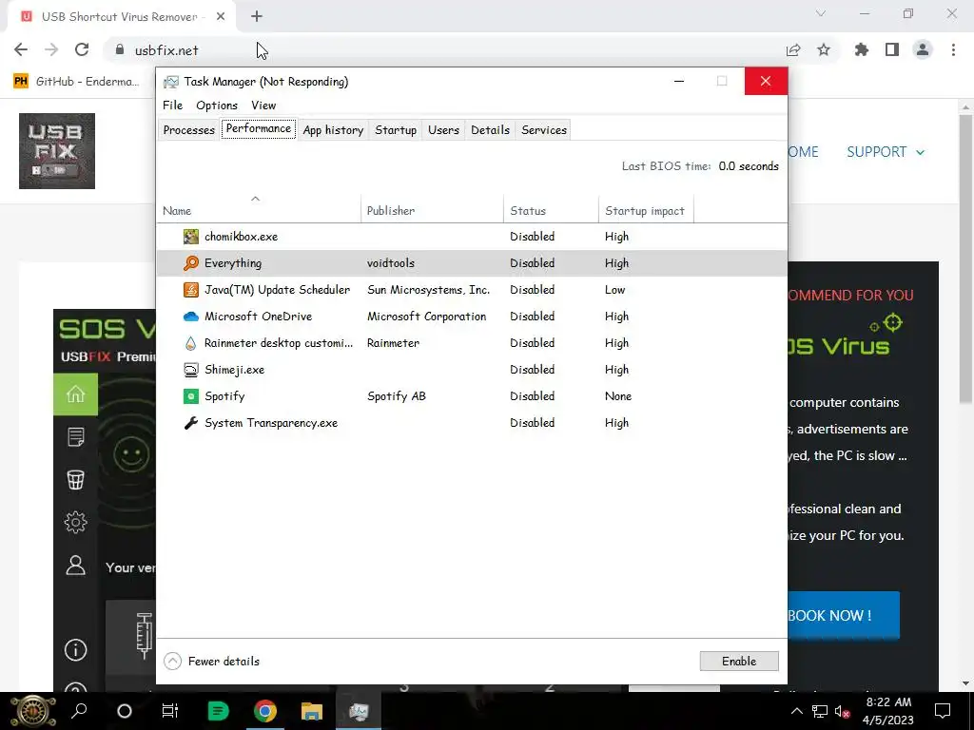Screen dimensions: 974x730
Task: Collapse with Fewer details
Action: click(212, 662)
